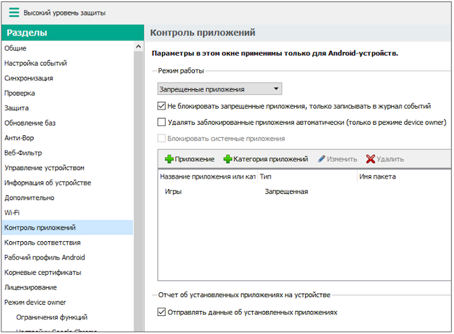Sort by Тип column header
Screen dimensions: 454x334
click(307, 176)
